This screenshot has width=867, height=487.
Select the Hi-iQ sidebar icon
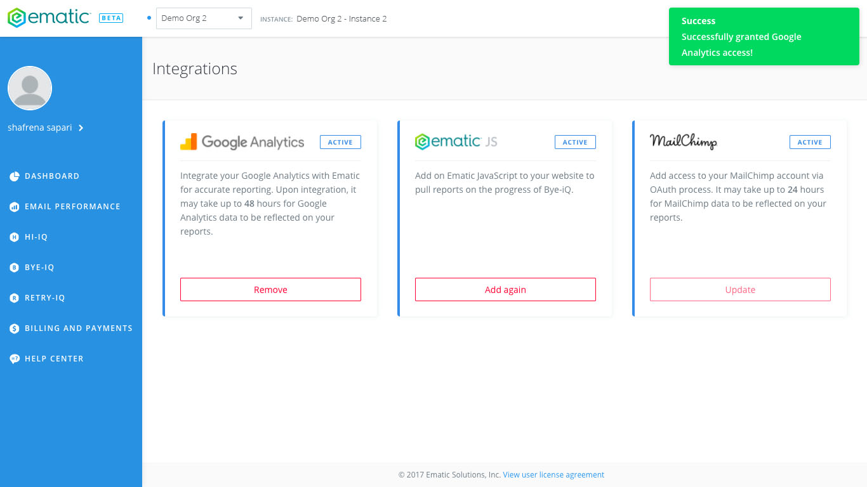coord(14,237)
